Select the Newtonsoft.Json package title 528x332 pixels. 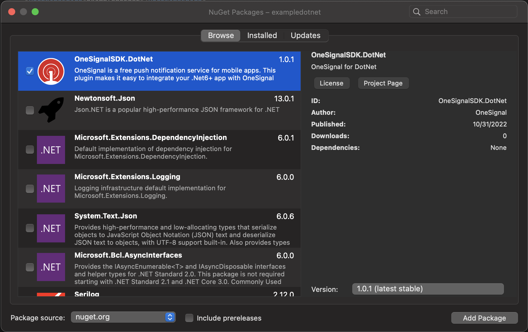(x=105, y=98)
